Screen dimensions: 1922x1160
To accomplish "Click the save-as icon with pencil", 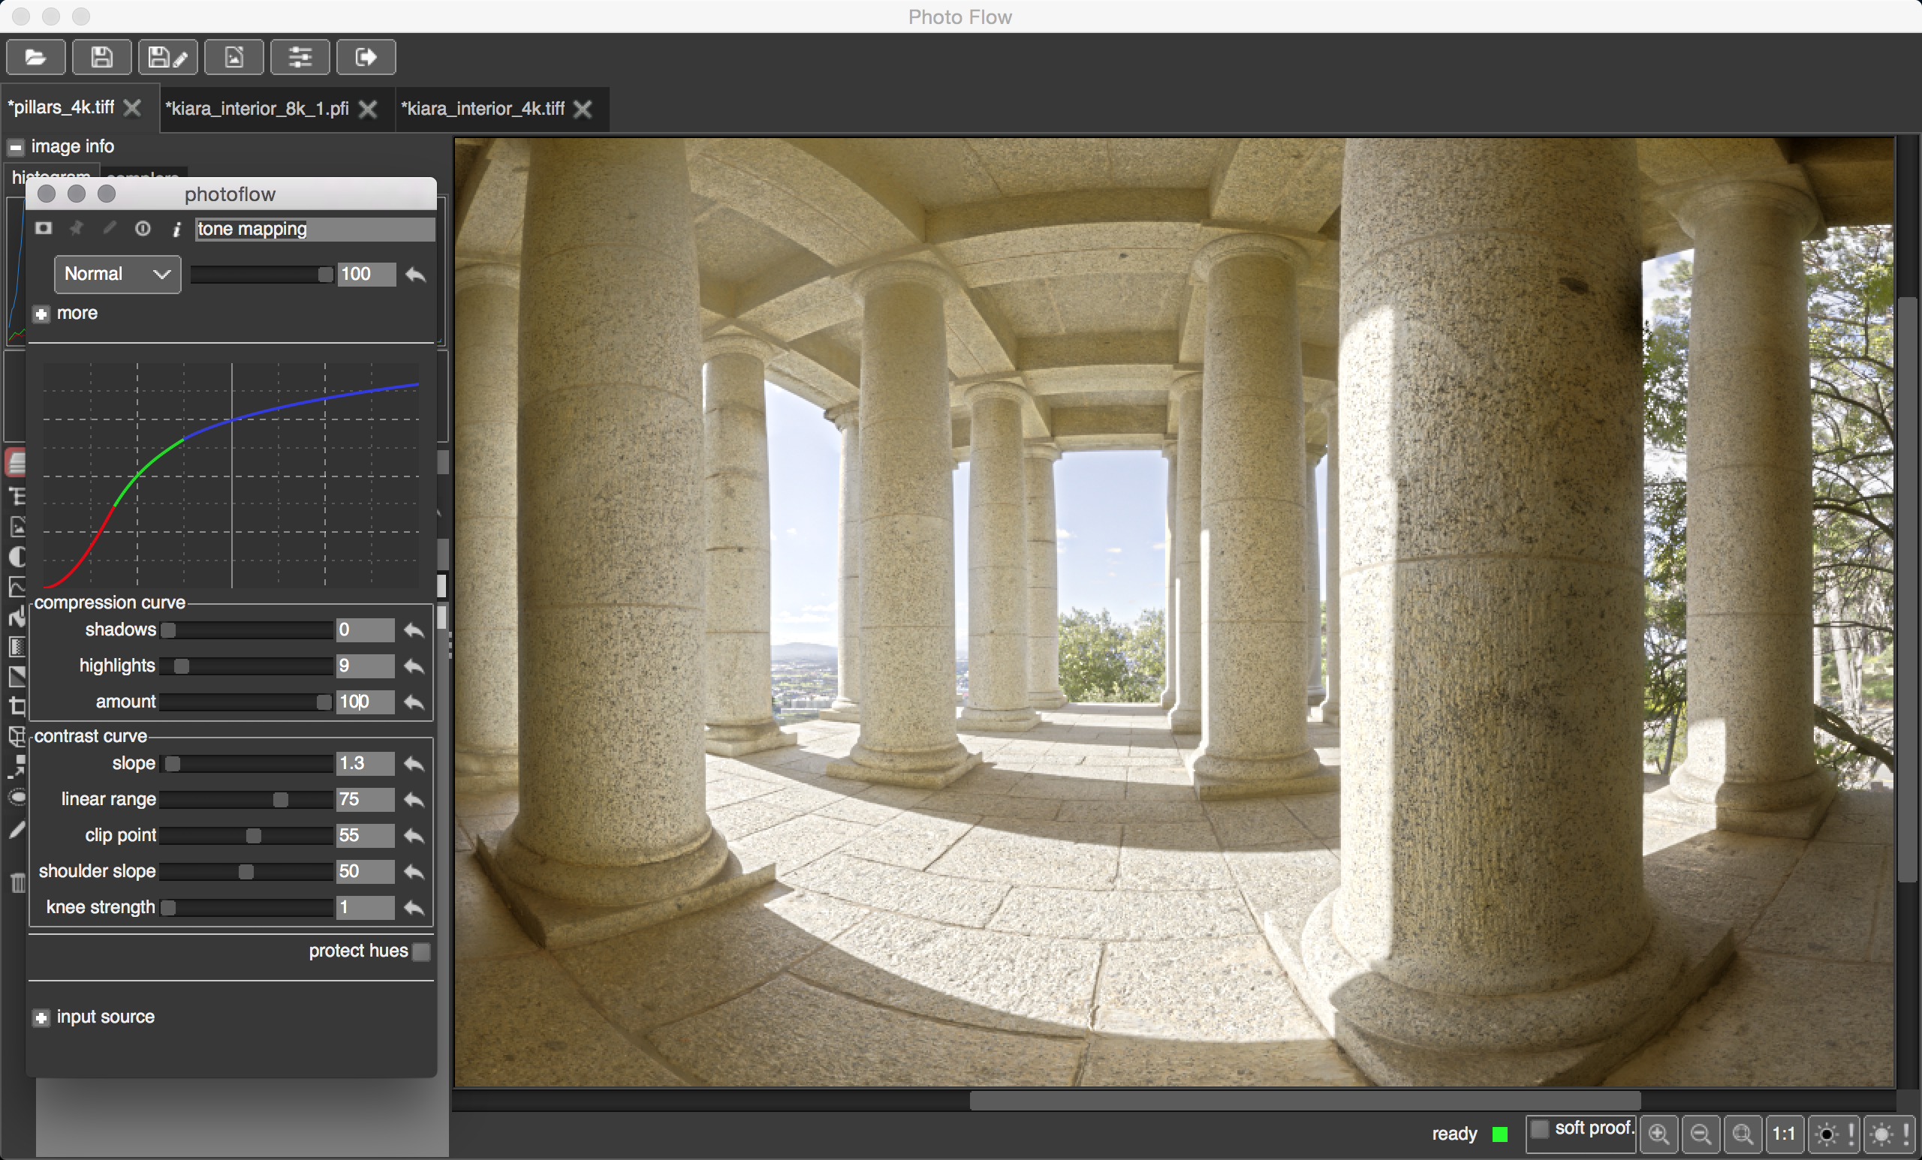I will click(167, 57).
